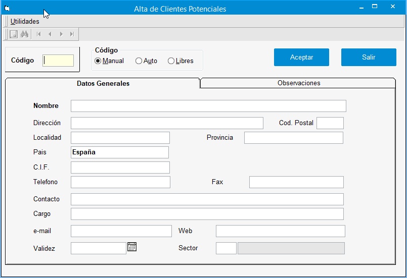Image resolution: width=407 pixels, height=278 pixels.
Task: Select the Auto code option
Action: (x=139, y=61)
